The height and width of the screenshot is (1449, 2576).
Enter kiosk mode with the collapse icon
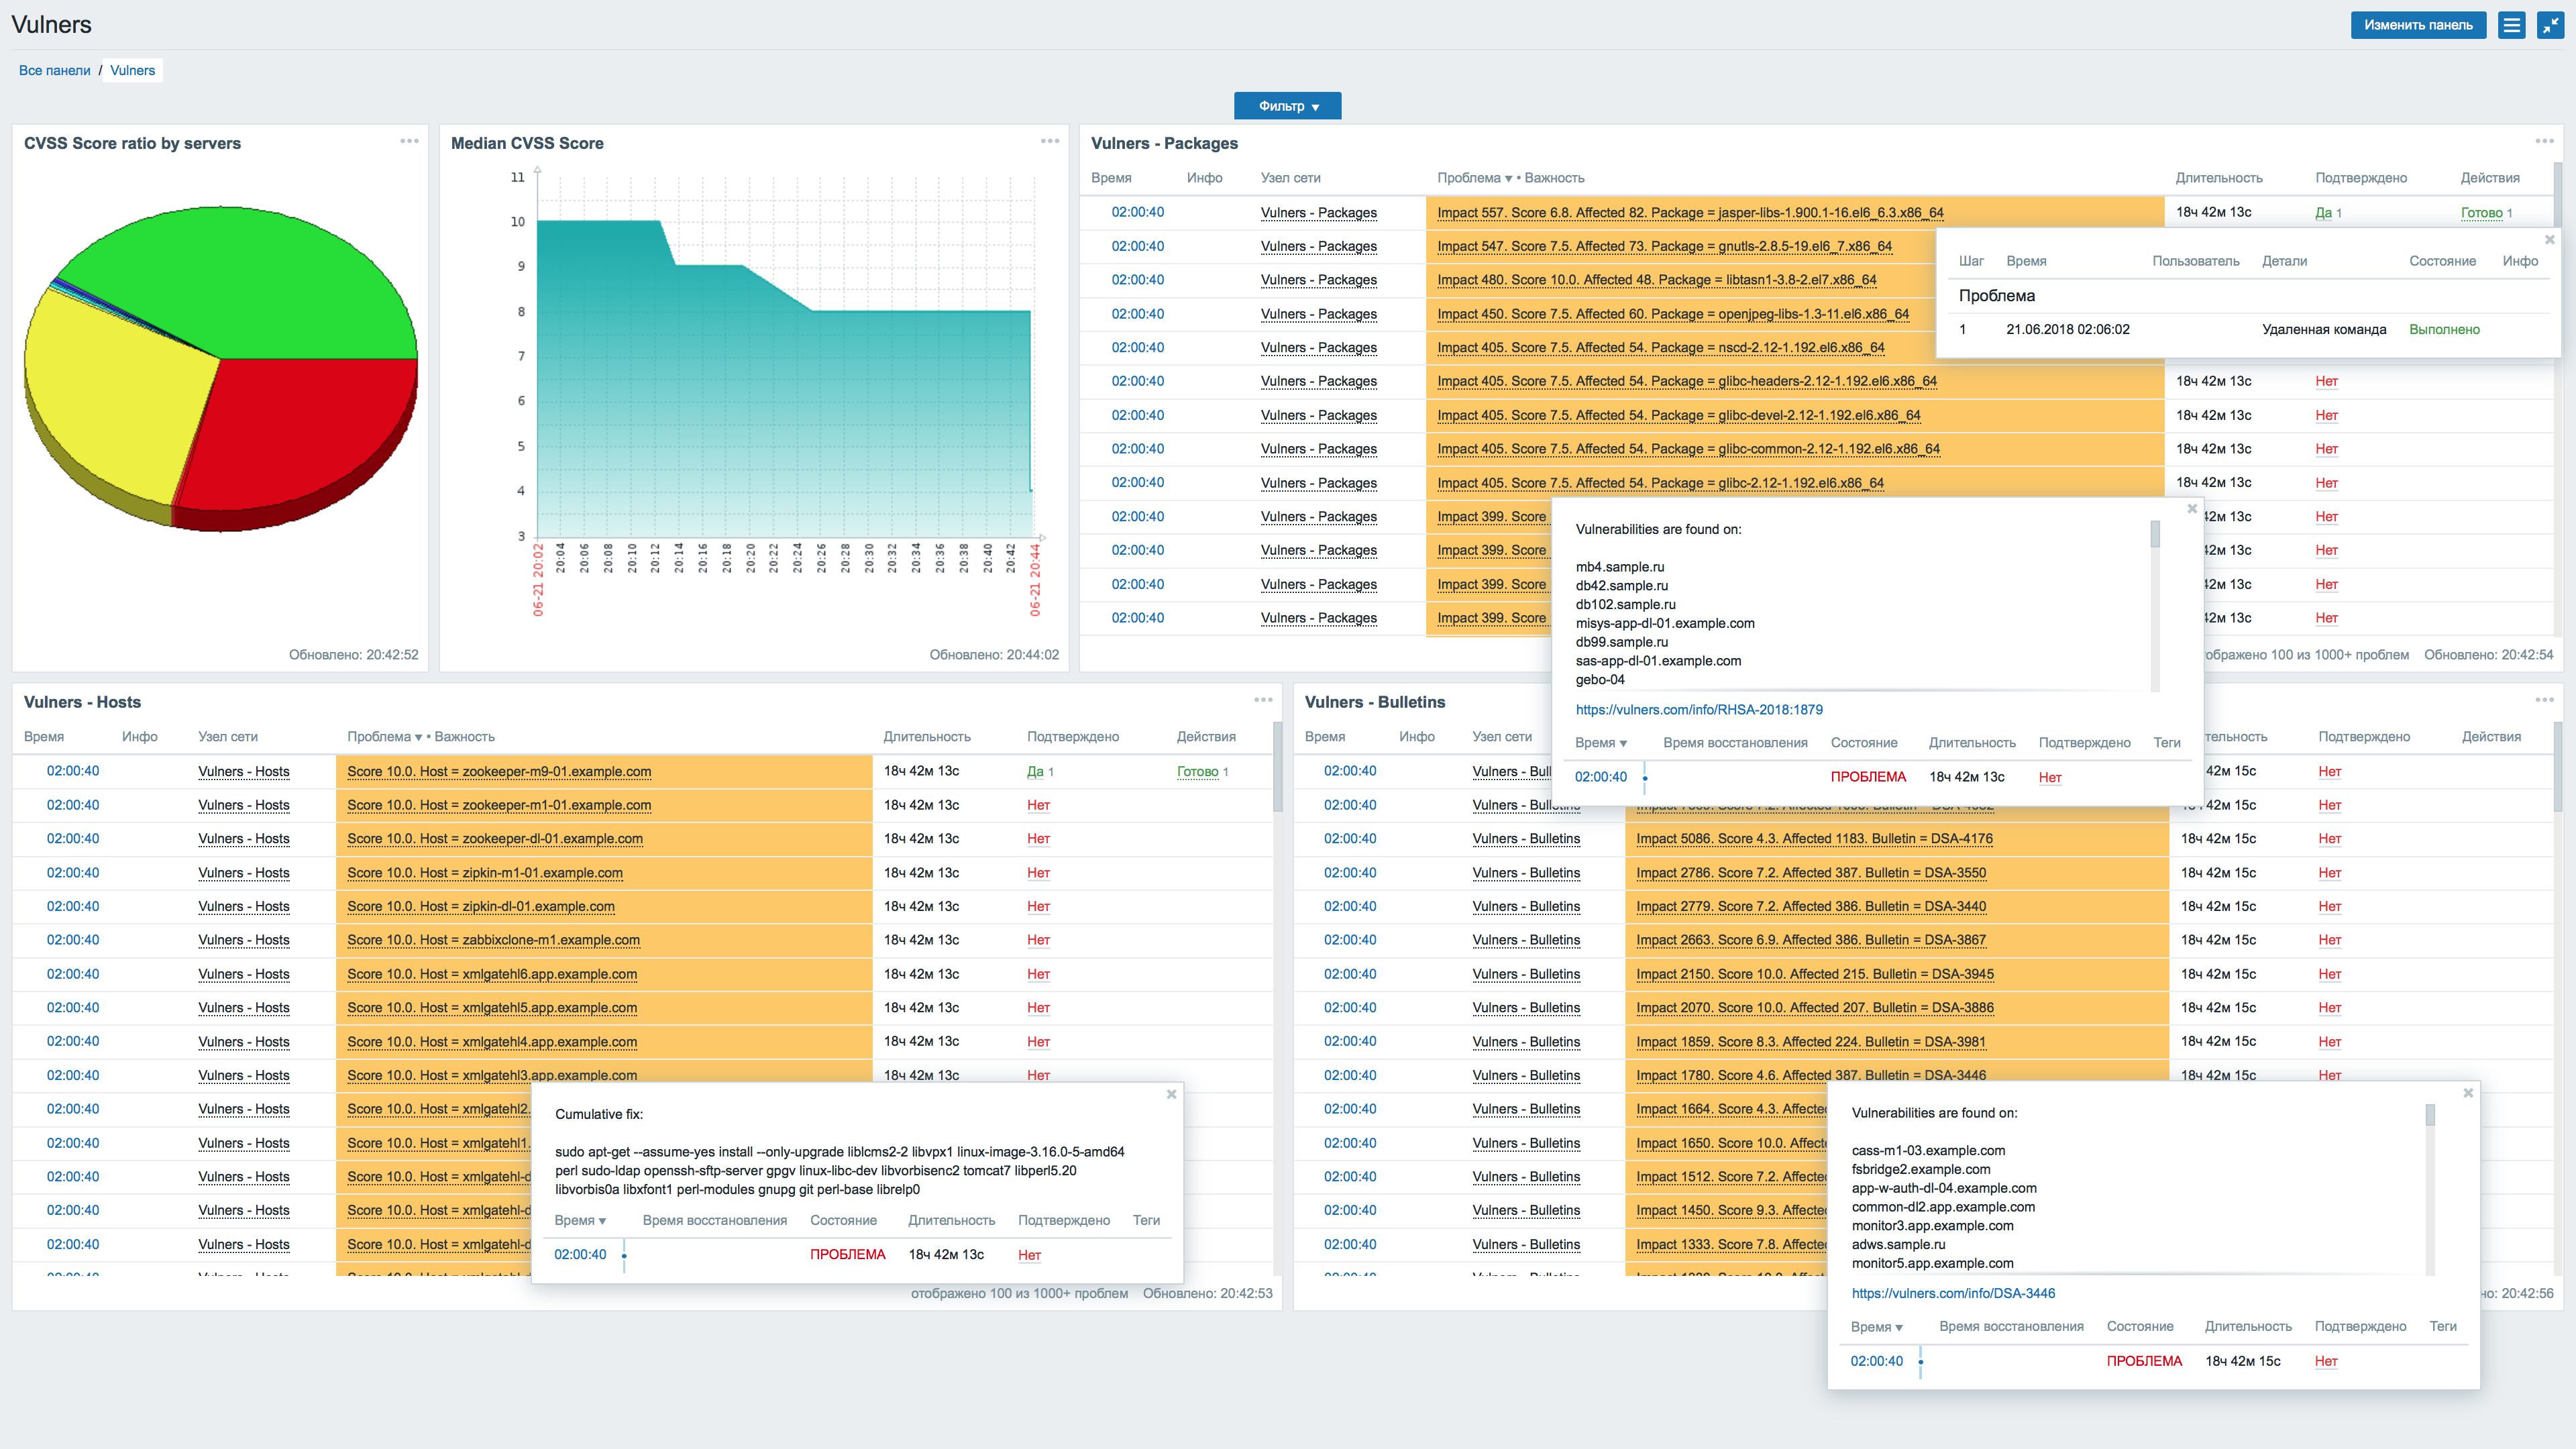[x=2553, y=25]
